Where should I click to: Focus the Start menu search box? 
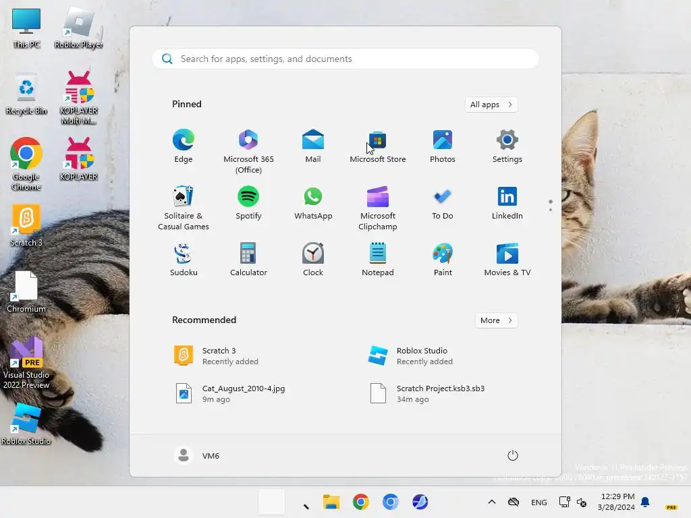(345, 59)
